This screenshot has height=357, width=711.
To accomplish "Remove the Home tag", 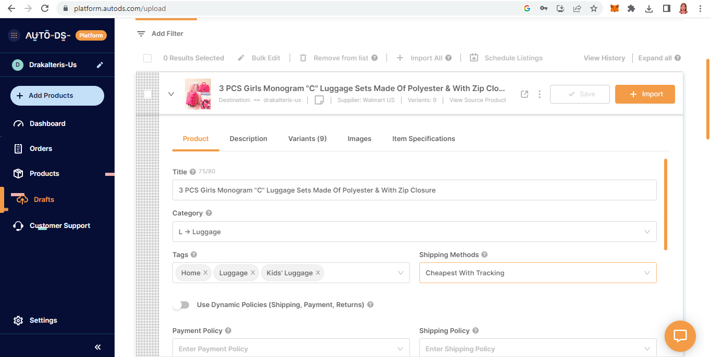I will click(x=205, y=273).
